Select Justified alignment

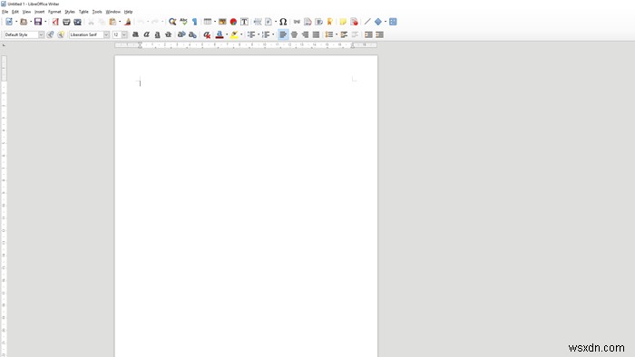[316, 34]
